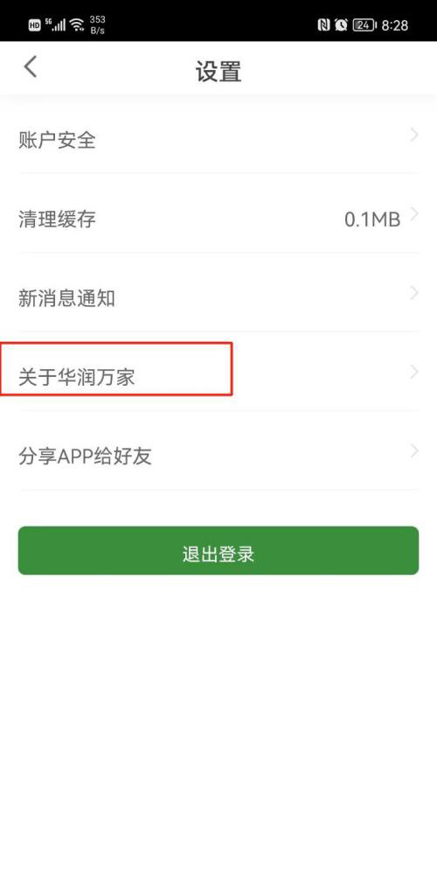Tap the 5G signal strength icon
The image size is (437, 893).
(x=55, y=25)
